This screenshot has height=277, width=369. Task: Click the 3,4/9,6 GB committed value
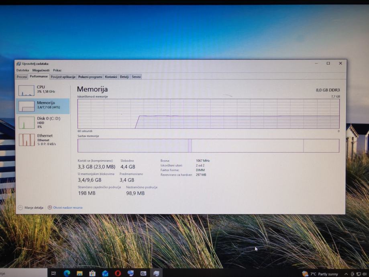[x=90, y=180]
